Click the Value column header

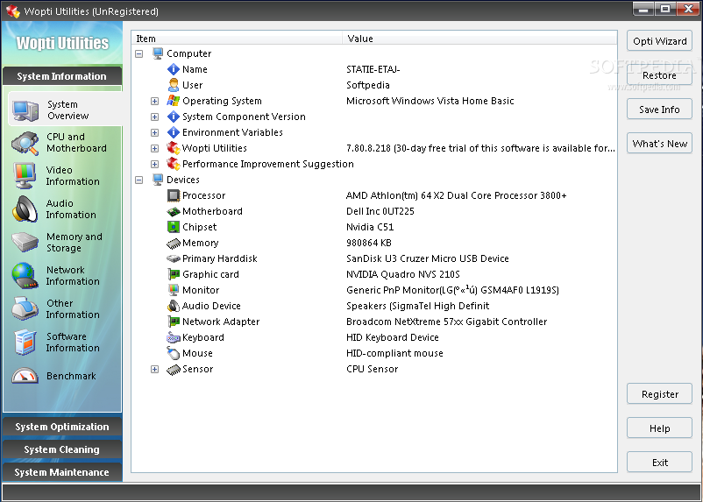[479, 39]
